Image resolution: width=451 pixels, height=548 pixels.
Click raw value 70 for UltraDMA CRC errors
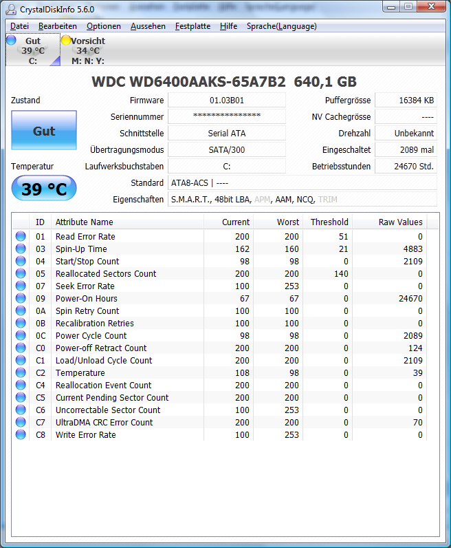coord(418,422)
